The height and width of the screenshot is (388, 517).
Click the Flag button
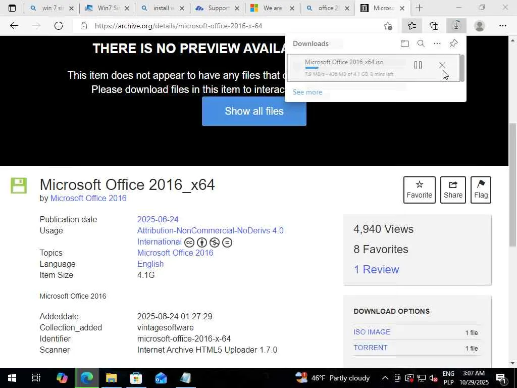[481, 190]
